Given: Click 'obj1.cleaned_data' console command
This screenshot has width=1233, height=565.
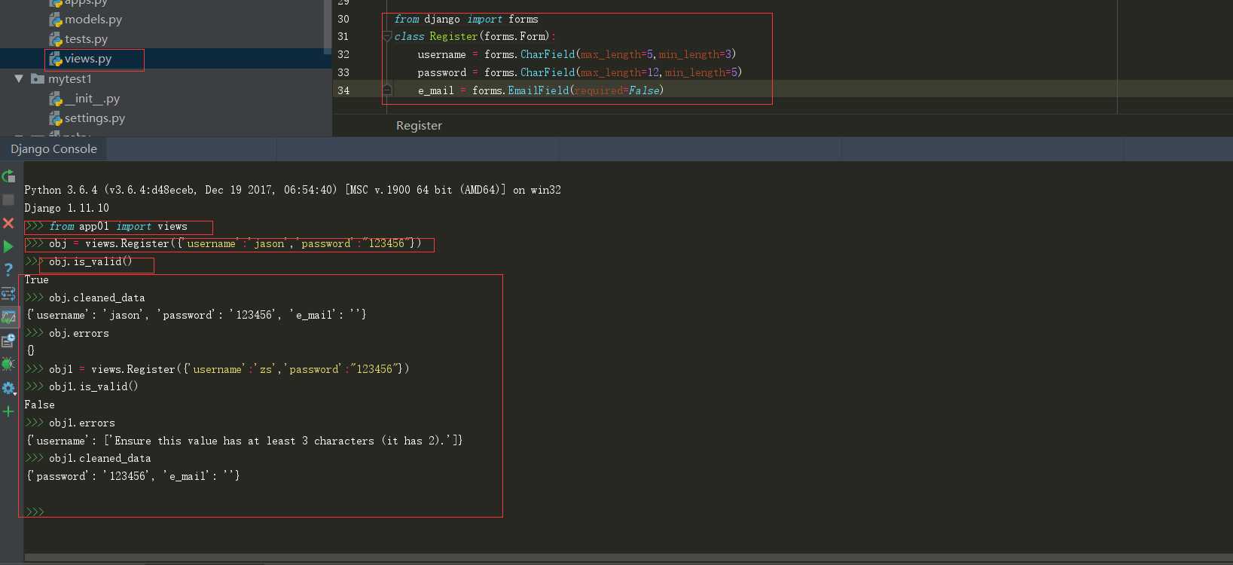Looking at the screenshot, I should pos(100,458).
